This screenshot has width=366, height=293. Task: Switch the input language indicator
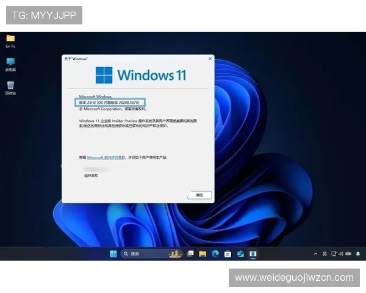coord(325,254)
